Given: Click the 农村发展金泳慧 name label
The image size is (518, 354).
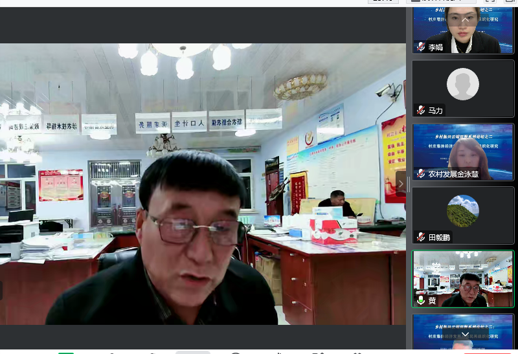Looking at the screenshot, I should pos(459,173).
